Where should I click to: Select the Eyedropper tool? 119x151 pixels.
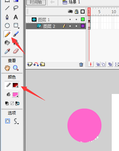[7, 51]
